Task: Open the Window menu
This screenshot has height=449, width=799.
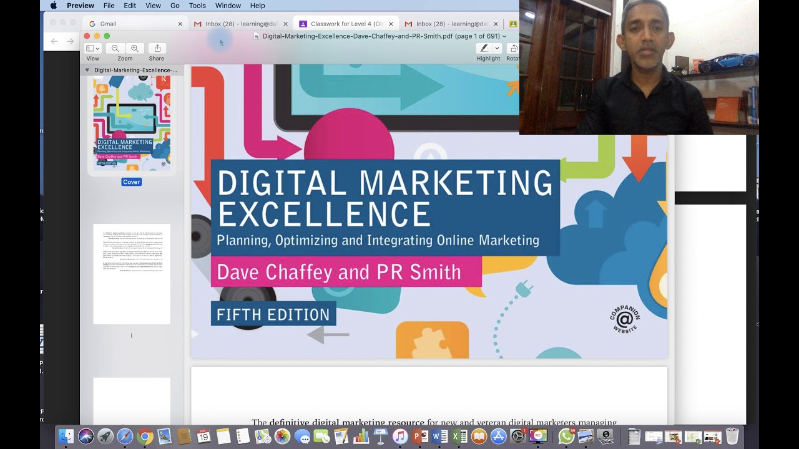Action: pos(228,6)
